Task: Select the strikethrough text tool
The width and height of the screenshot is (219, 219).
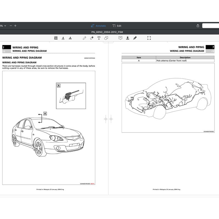Action: click(70, 38)
